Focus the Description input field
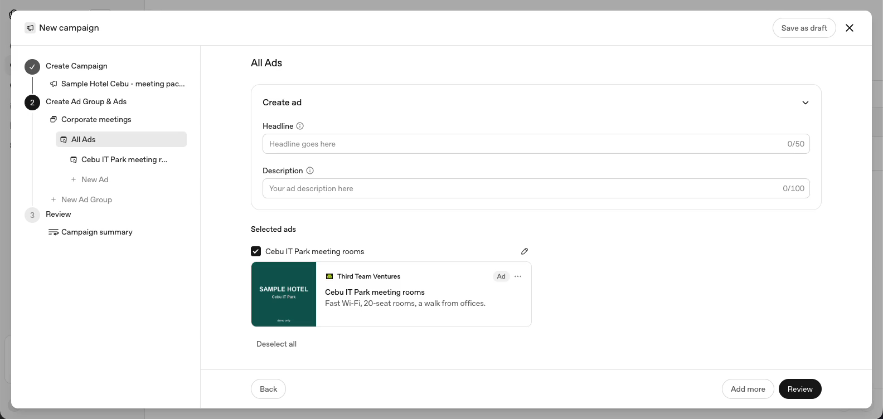883x419 pixels. click(x=536, y=188)
